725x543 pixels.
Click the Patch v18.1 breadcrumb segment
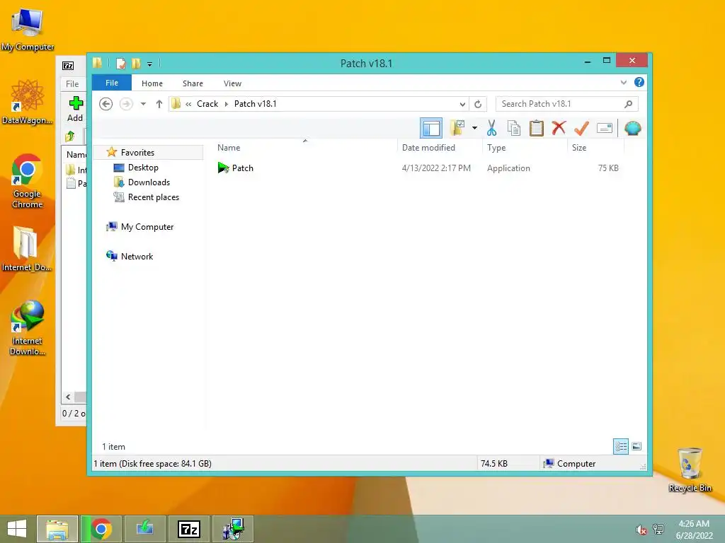pyautogui.click(x=255, y=104)
